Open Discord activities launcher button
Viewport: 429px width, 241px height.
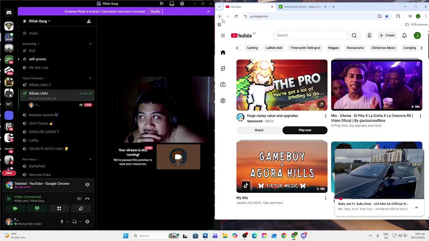[59, 209]
